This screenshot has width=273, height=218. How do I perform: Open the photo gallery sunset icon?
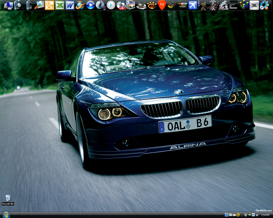coord(131,5)
